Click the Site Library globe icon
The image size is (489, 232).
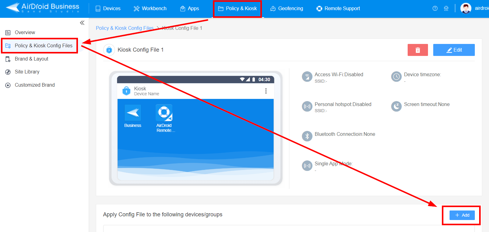tap(8, 72)
